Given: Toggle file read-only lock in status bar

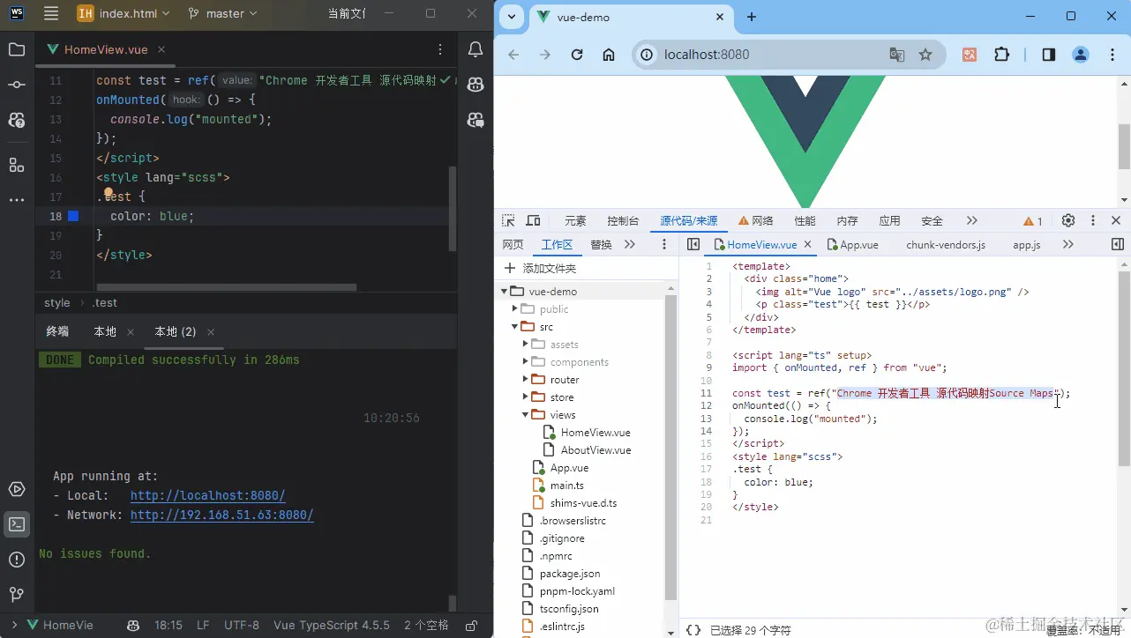Looking at the screenshot, I should pos(472,625).
